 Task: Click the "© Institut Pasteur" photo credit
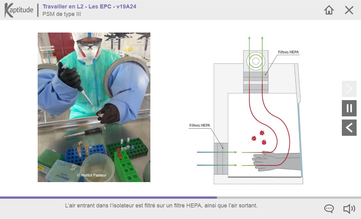92,175
